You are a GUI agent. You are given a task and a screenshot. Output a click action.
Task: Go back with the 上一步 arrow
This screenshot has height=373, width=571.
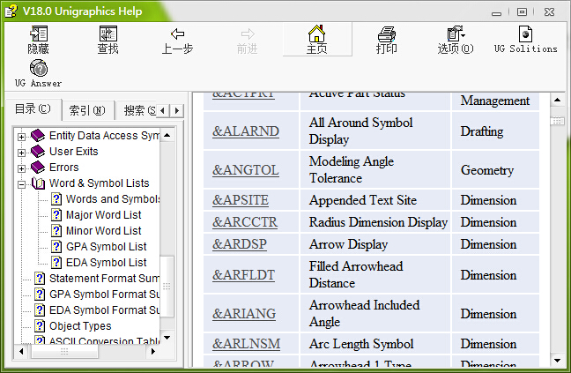click(x=177, y=34)
